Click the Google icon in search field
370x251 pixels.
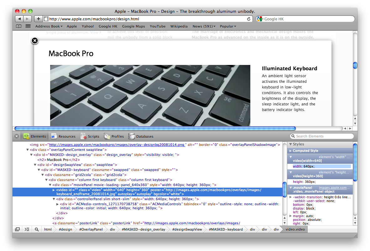coord(260,19)
